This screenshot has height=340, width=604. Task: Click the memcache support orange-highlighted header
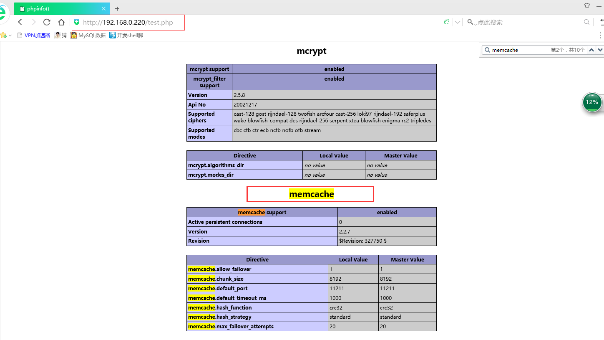(262, 212)
